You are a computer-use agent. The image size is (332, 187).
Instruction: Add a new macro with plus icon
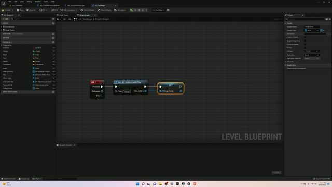[53, 38]
